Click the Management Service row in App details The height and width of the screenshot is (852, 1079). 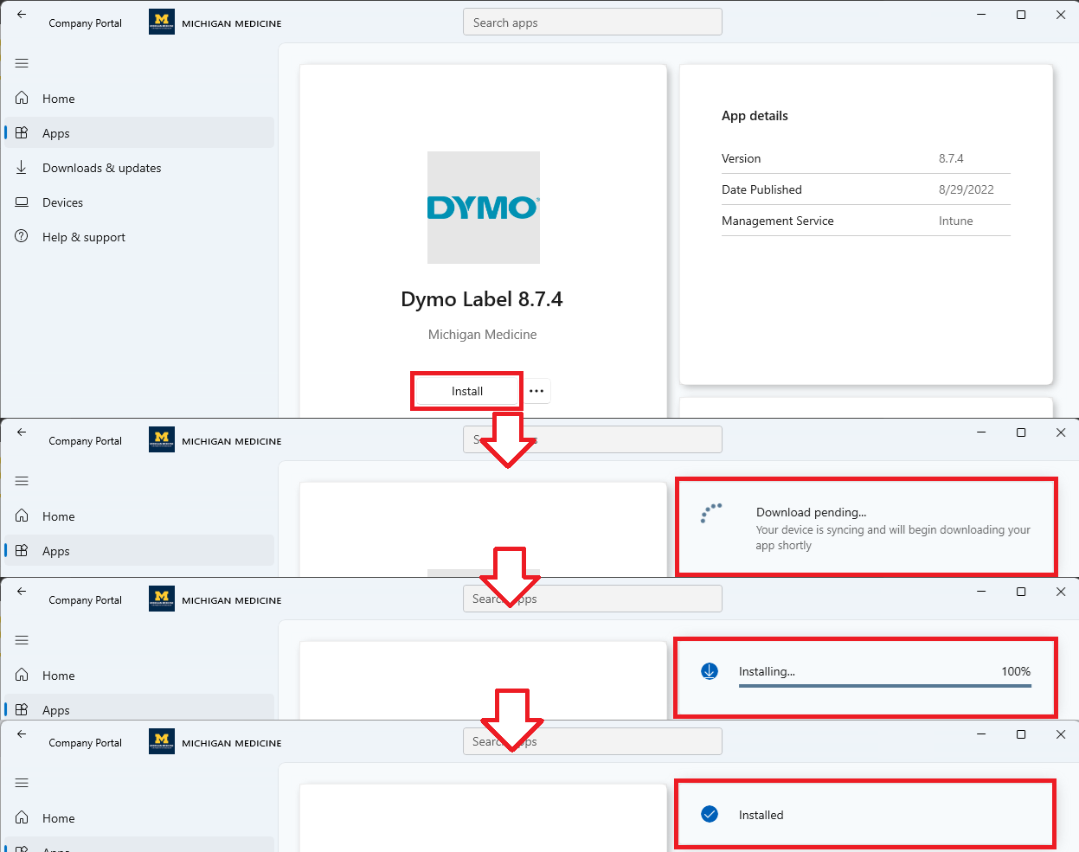[865, 221]
